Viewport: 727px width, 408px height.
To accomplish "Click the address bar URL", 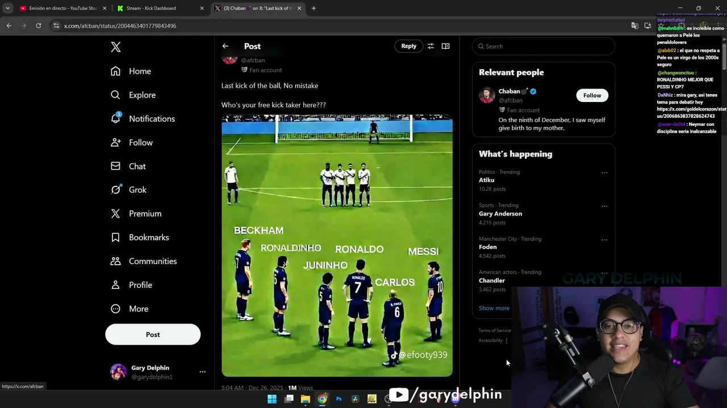I will tap(120, 26).
